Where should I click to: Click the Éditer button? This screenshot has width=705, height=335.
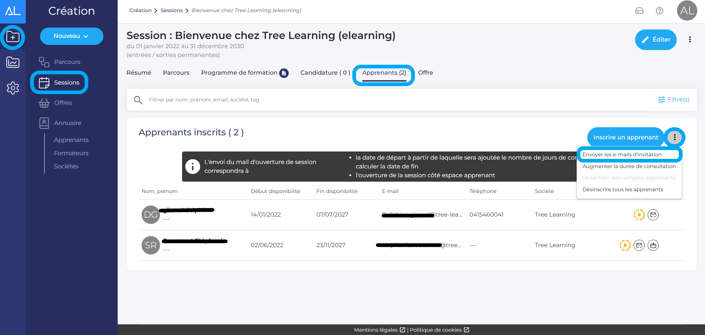656,40
